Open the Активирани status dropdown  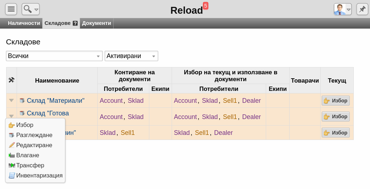coord(131,56)
